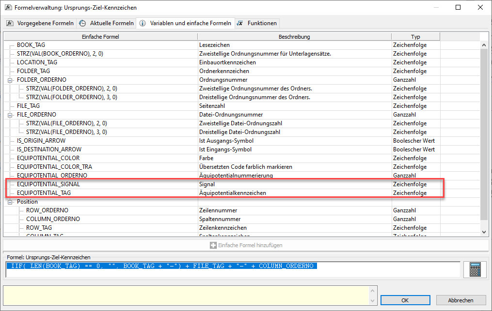Click the Beschreibung column header
492x311 pixels.
(x=294, y=37)
